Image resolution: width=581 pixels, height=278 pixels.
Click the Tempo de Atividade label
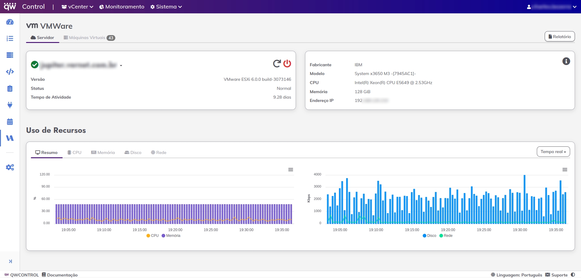coord(51,97)
